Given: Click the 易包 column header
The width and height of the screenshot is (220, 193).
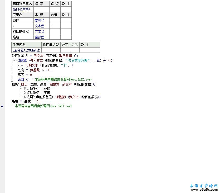Looking at the screenshot, I should pyautogui.click(x=75, y=45).
